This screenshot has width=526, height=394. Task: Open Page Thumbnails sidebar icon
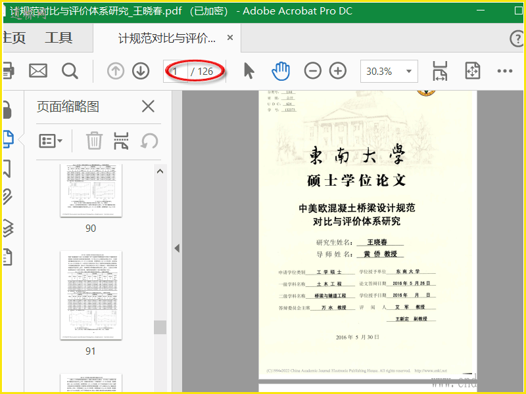[8, 139]
